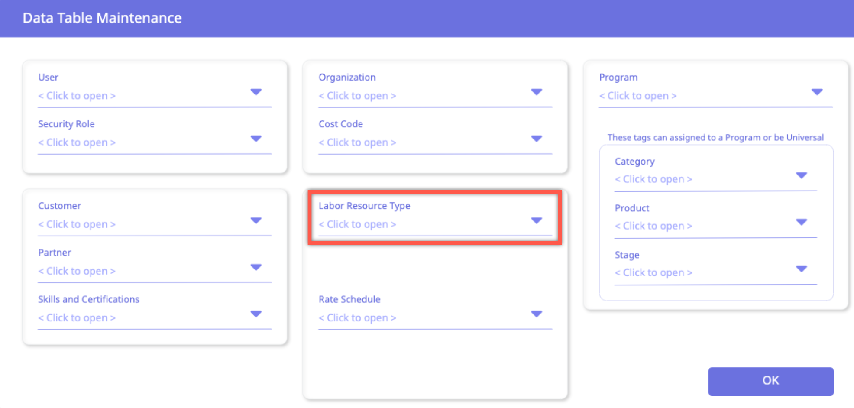
Task: Expand the Stage dropdown arrow
Action: click(801, 269)
